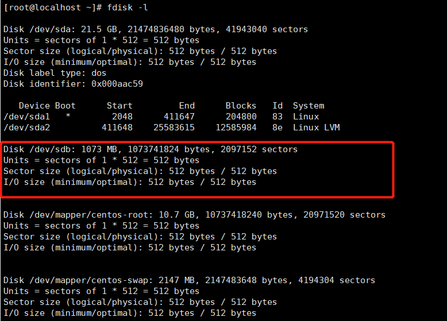The width and height of the screenshot is (447, 321).
Task: Click the 'Device Boot' column header
Action: click(x=47, y=106)
